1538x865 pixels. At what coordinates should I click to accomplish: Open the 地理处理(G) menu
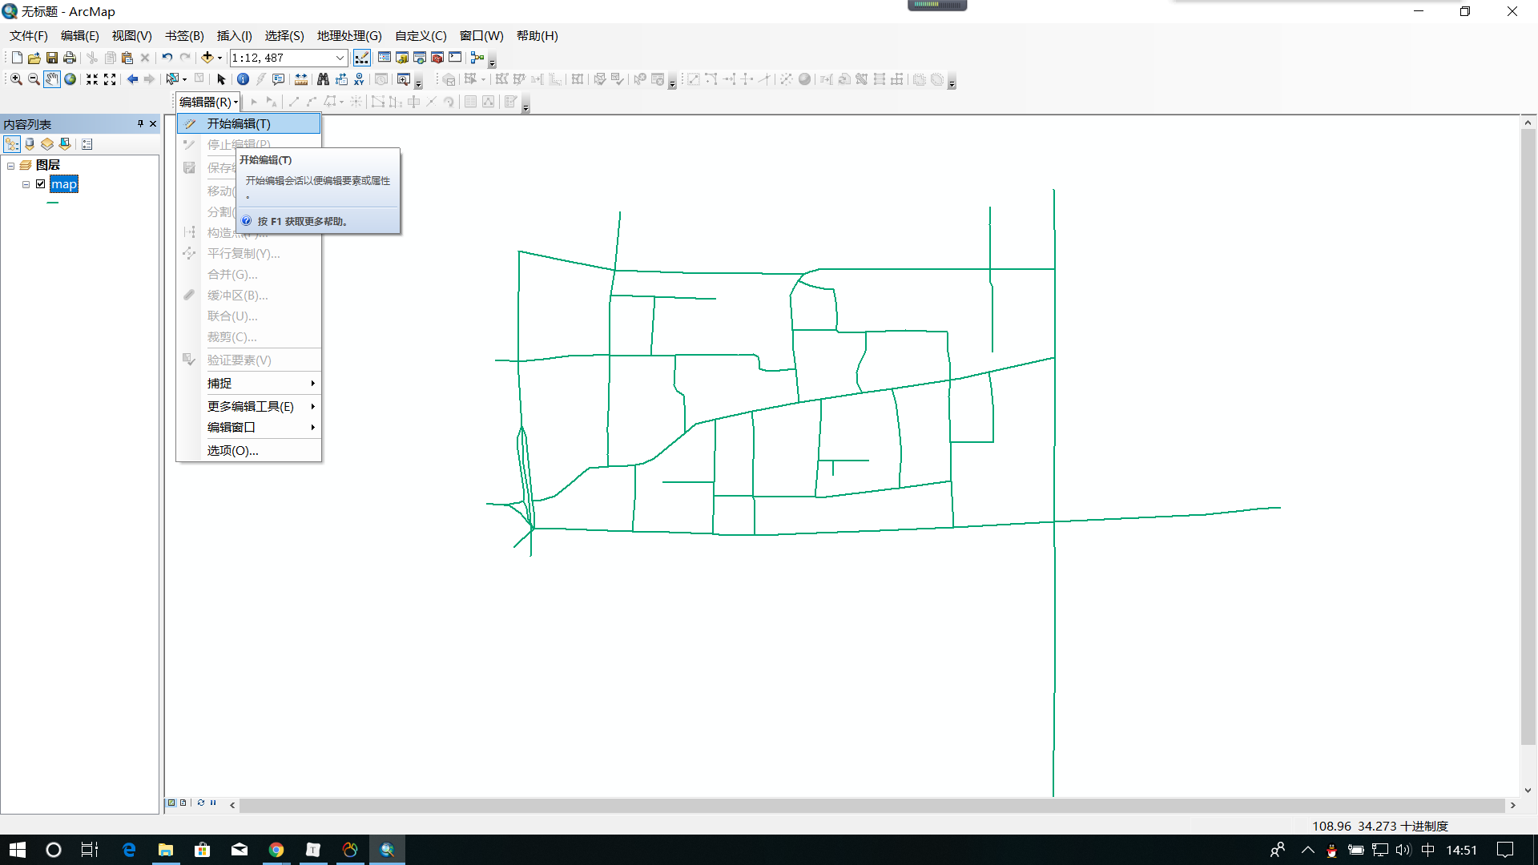pyautogui.click(x=349, y=36)
